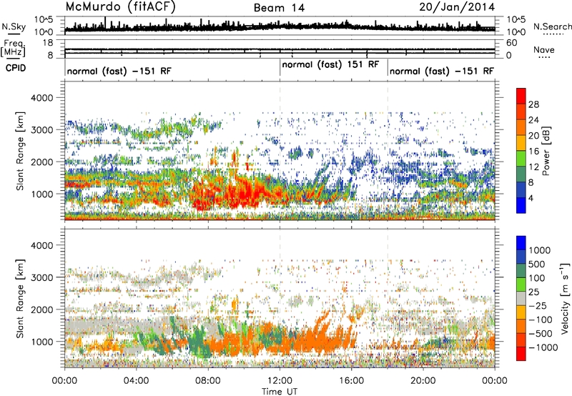Screen dimensions: 572x396
Task: Click the 4000 tick in power panel
Action: (42, 98)
